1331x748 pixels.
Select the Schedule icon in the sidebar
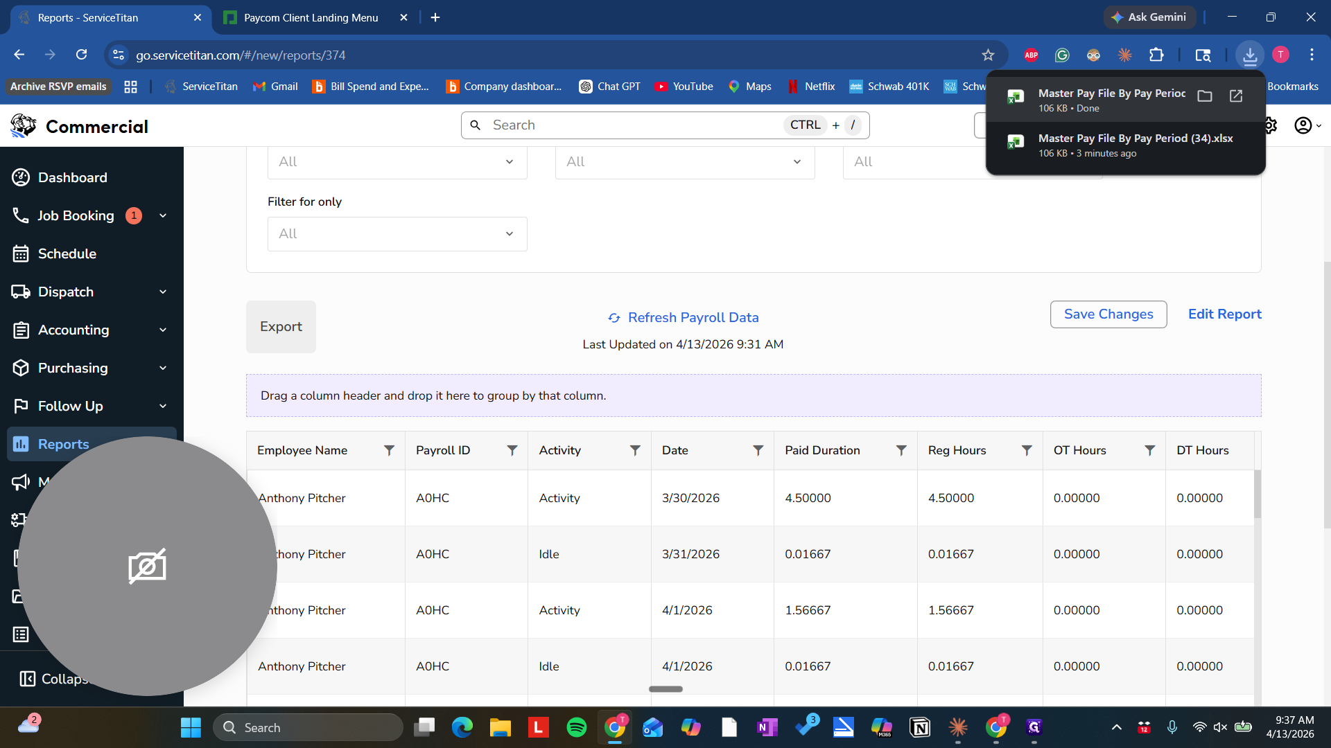(x=21, y=253)
